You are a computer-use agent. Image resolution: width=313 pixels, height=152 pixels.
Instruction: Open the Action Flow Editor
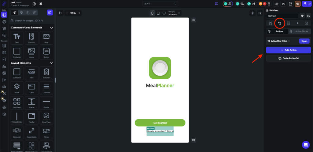pyautogui.click(x=304, y=41)
